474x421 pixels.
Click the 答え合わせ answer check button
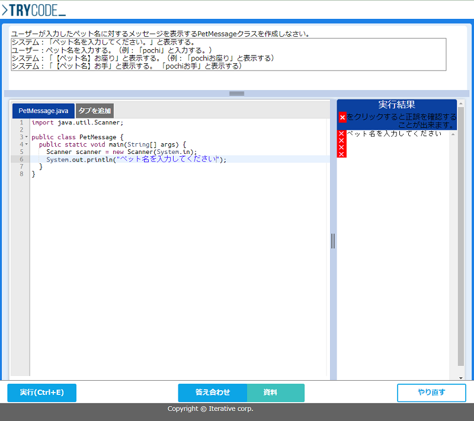212,393
